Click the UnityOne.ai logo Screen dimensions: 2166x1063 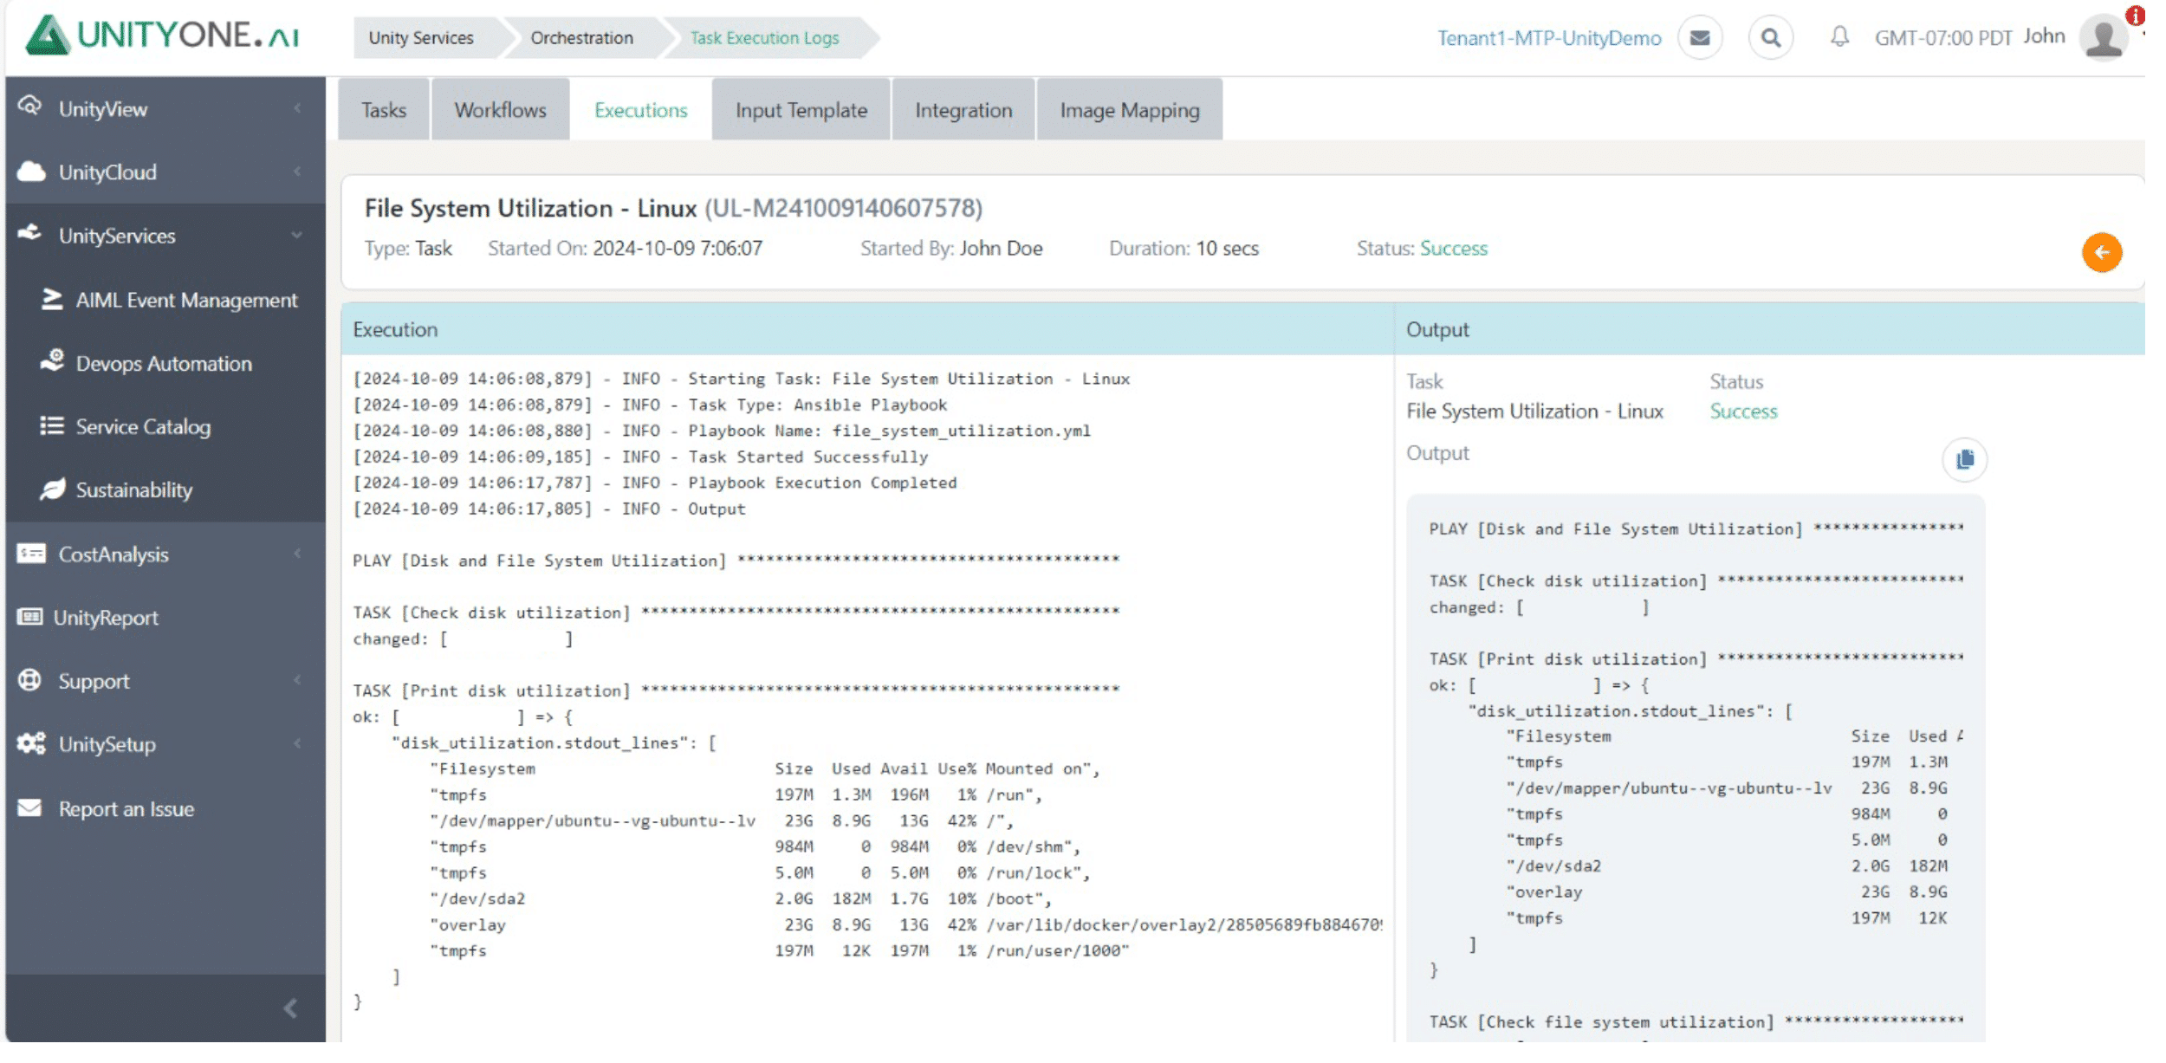click(x=162, y=36)
